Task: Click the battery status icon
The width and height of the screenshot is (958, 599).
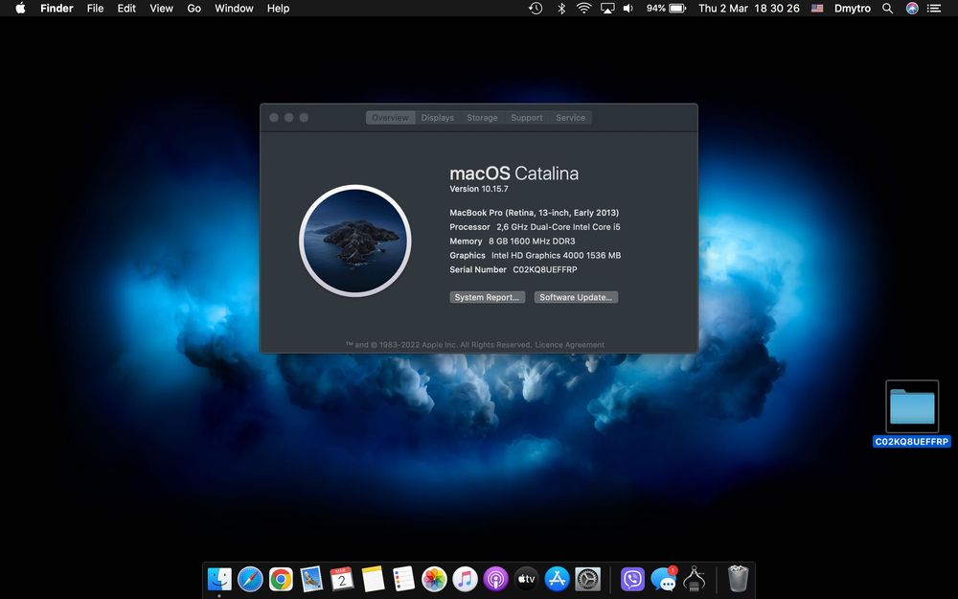Action: [x=677, y=8]
